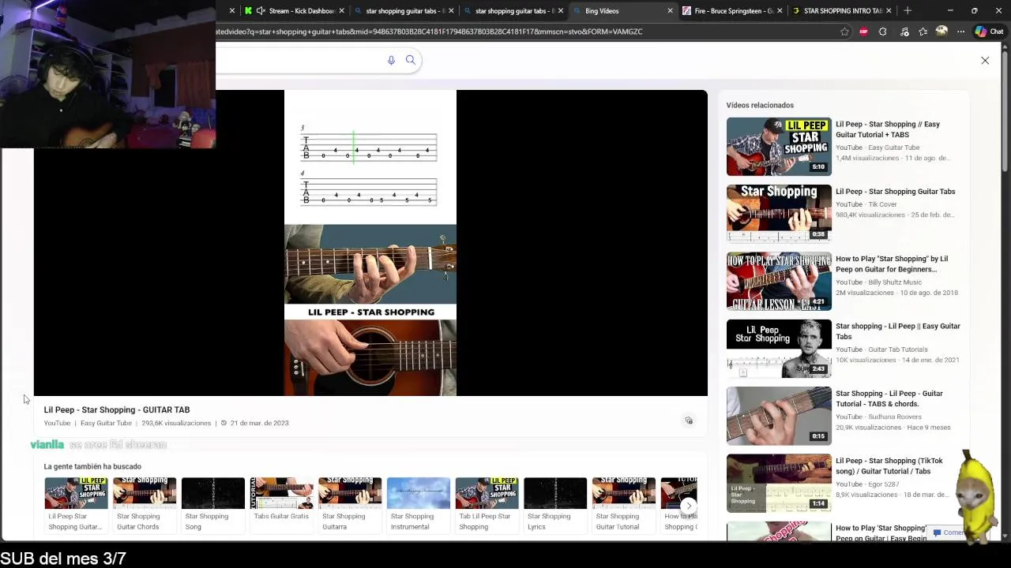Open suggestion Tabs Guitar Gratis
Screen dimensions: 1011x568
pos(282,505)
